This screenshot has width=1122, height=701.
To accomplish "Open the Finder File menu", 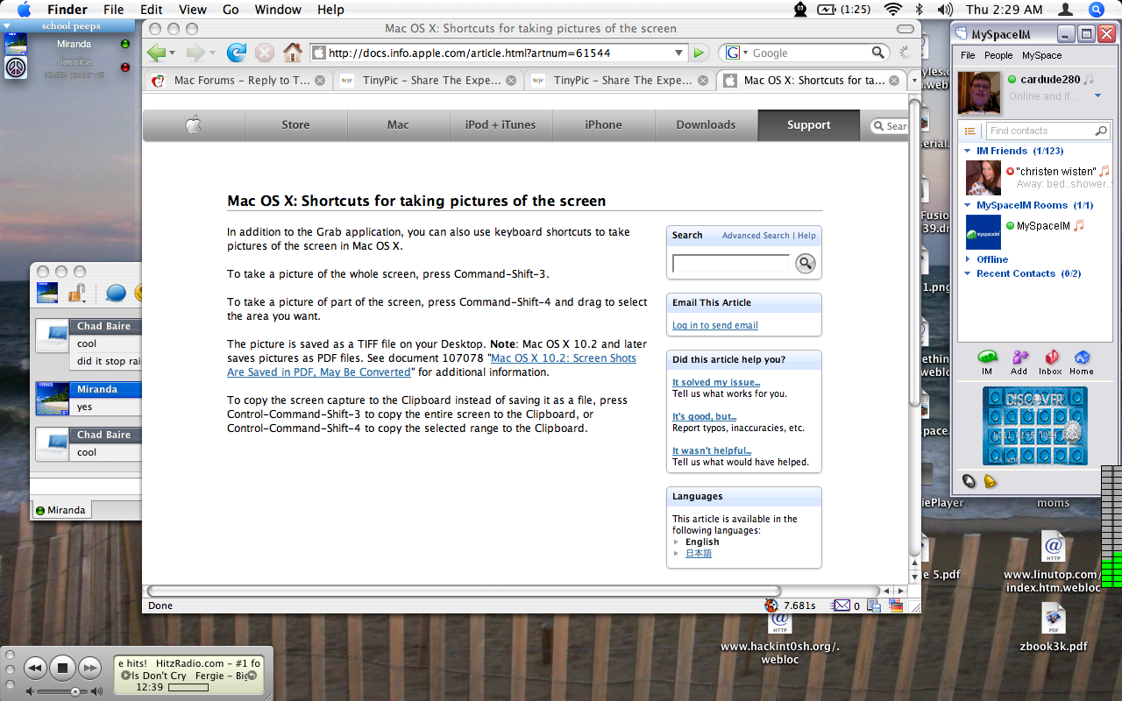I will [x=114, y=10].
